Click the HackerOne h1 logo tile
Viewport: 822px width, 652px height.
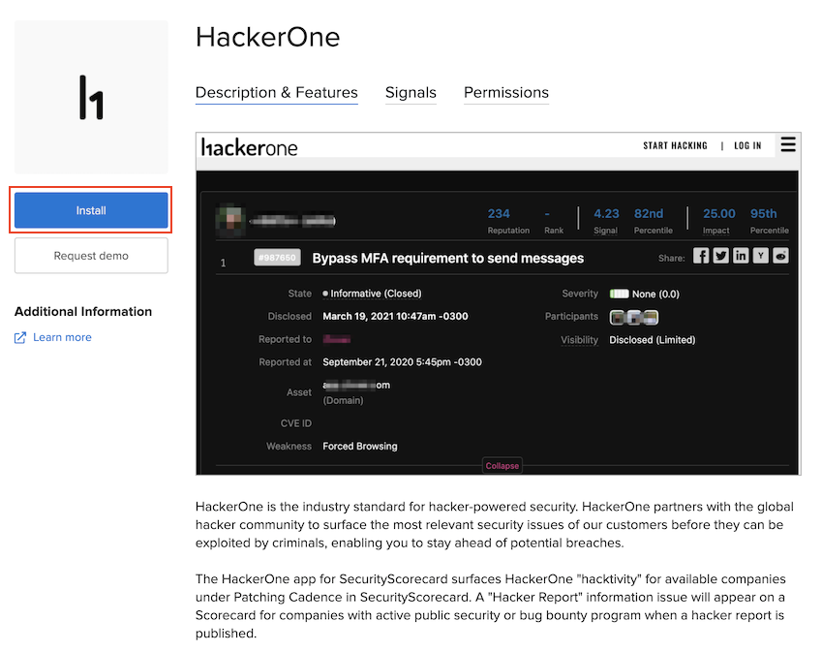[x=91, y=97]
